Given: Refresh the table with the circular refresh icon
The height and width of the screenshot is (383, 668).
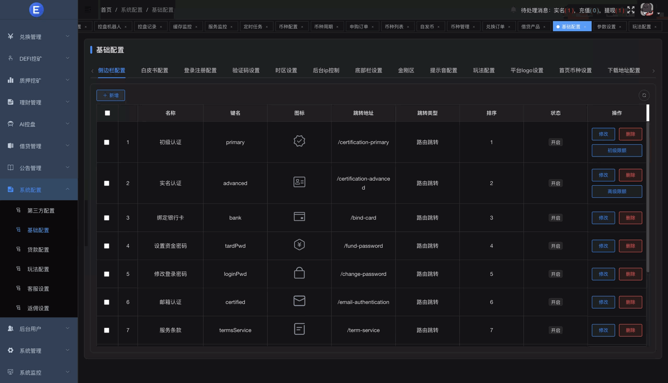Looking at the screenshot, I should pos(644,95).
